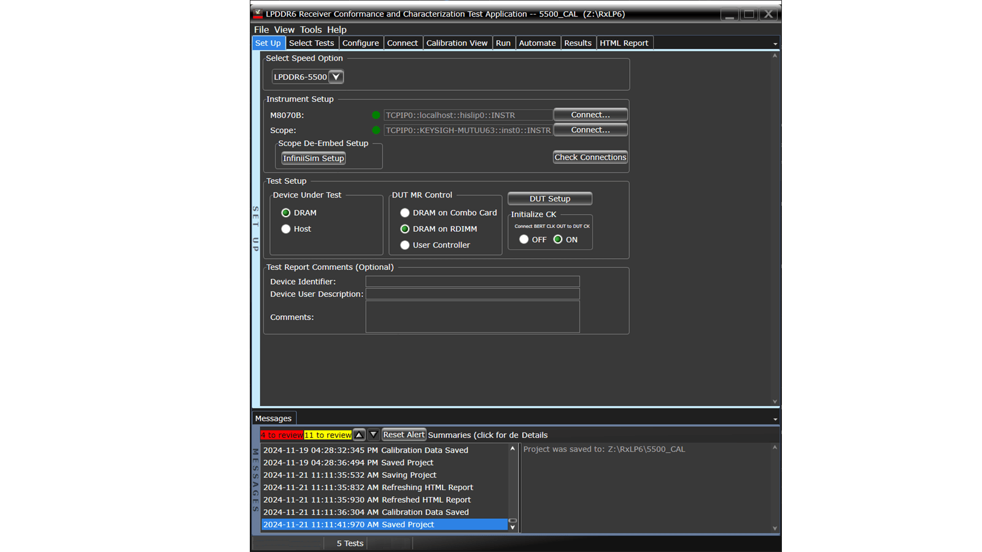This screenshot has width=982, height=552.
Task: Click the yellow "11 to review" indicator
Action: pyautogui.click(x=328, y=435)
